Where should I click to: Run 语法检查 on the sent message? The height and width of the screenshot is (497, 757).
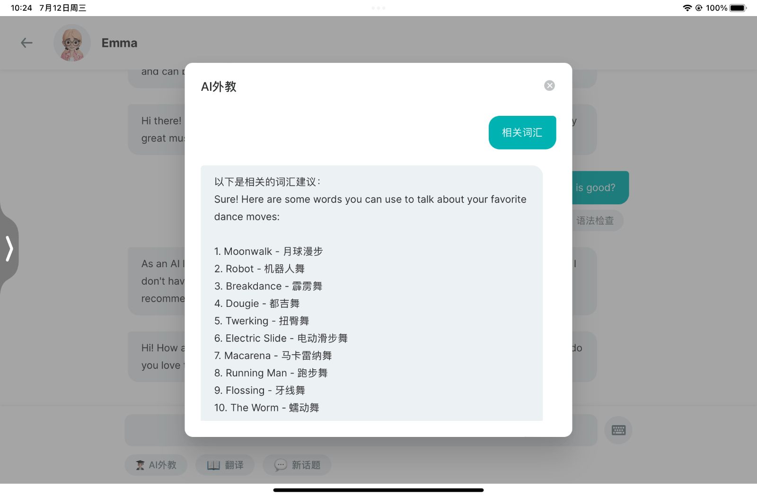[x=595, y=220]
